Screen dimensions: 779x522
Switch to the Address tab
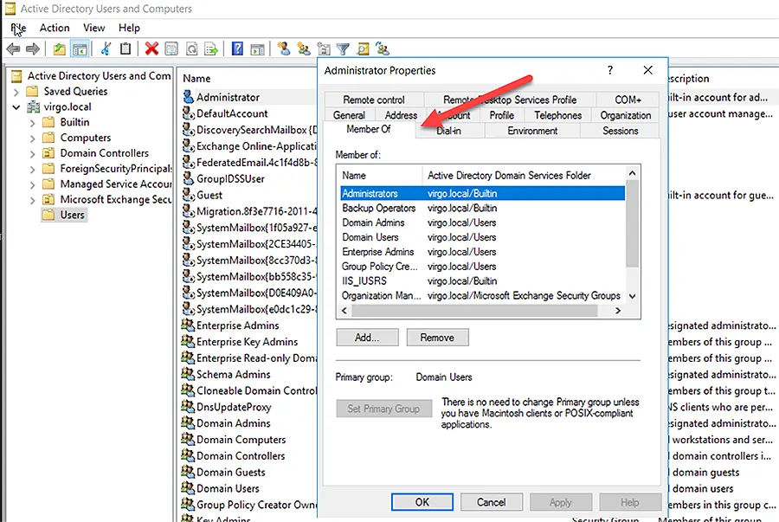[x=401, y=115]
